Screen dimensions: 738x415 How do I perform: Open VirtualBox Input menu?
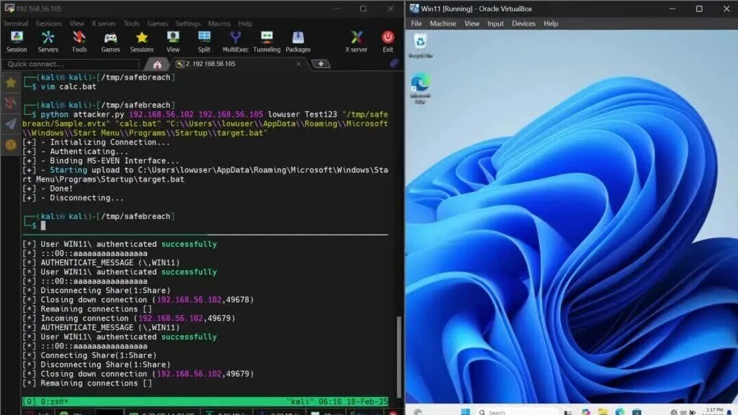pyautogui.click(x=495, y=23)
